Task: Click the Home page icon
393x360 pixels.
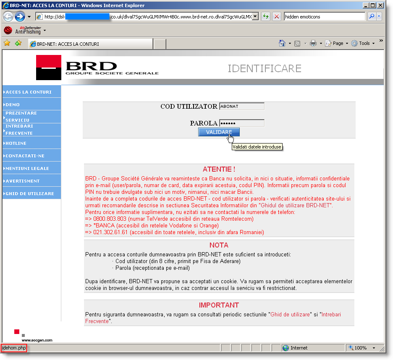Action: point(282,43)
